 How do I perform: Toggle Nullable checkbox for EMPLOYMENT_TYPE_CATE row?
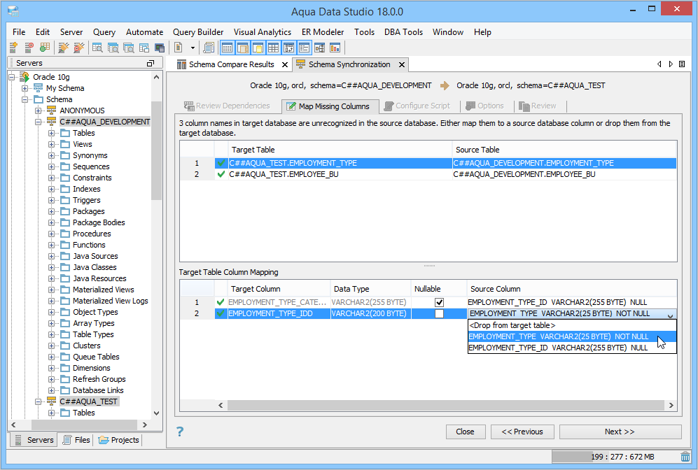click(x=440, y=302)
